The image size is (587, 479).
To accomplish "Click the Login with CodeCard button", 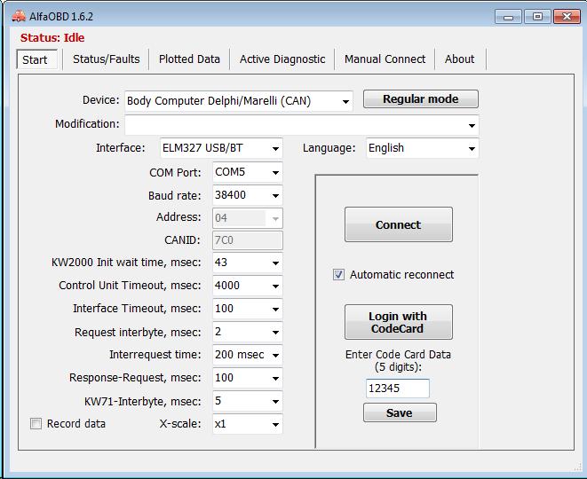I will pyautogui.click(x=398, y=322).
